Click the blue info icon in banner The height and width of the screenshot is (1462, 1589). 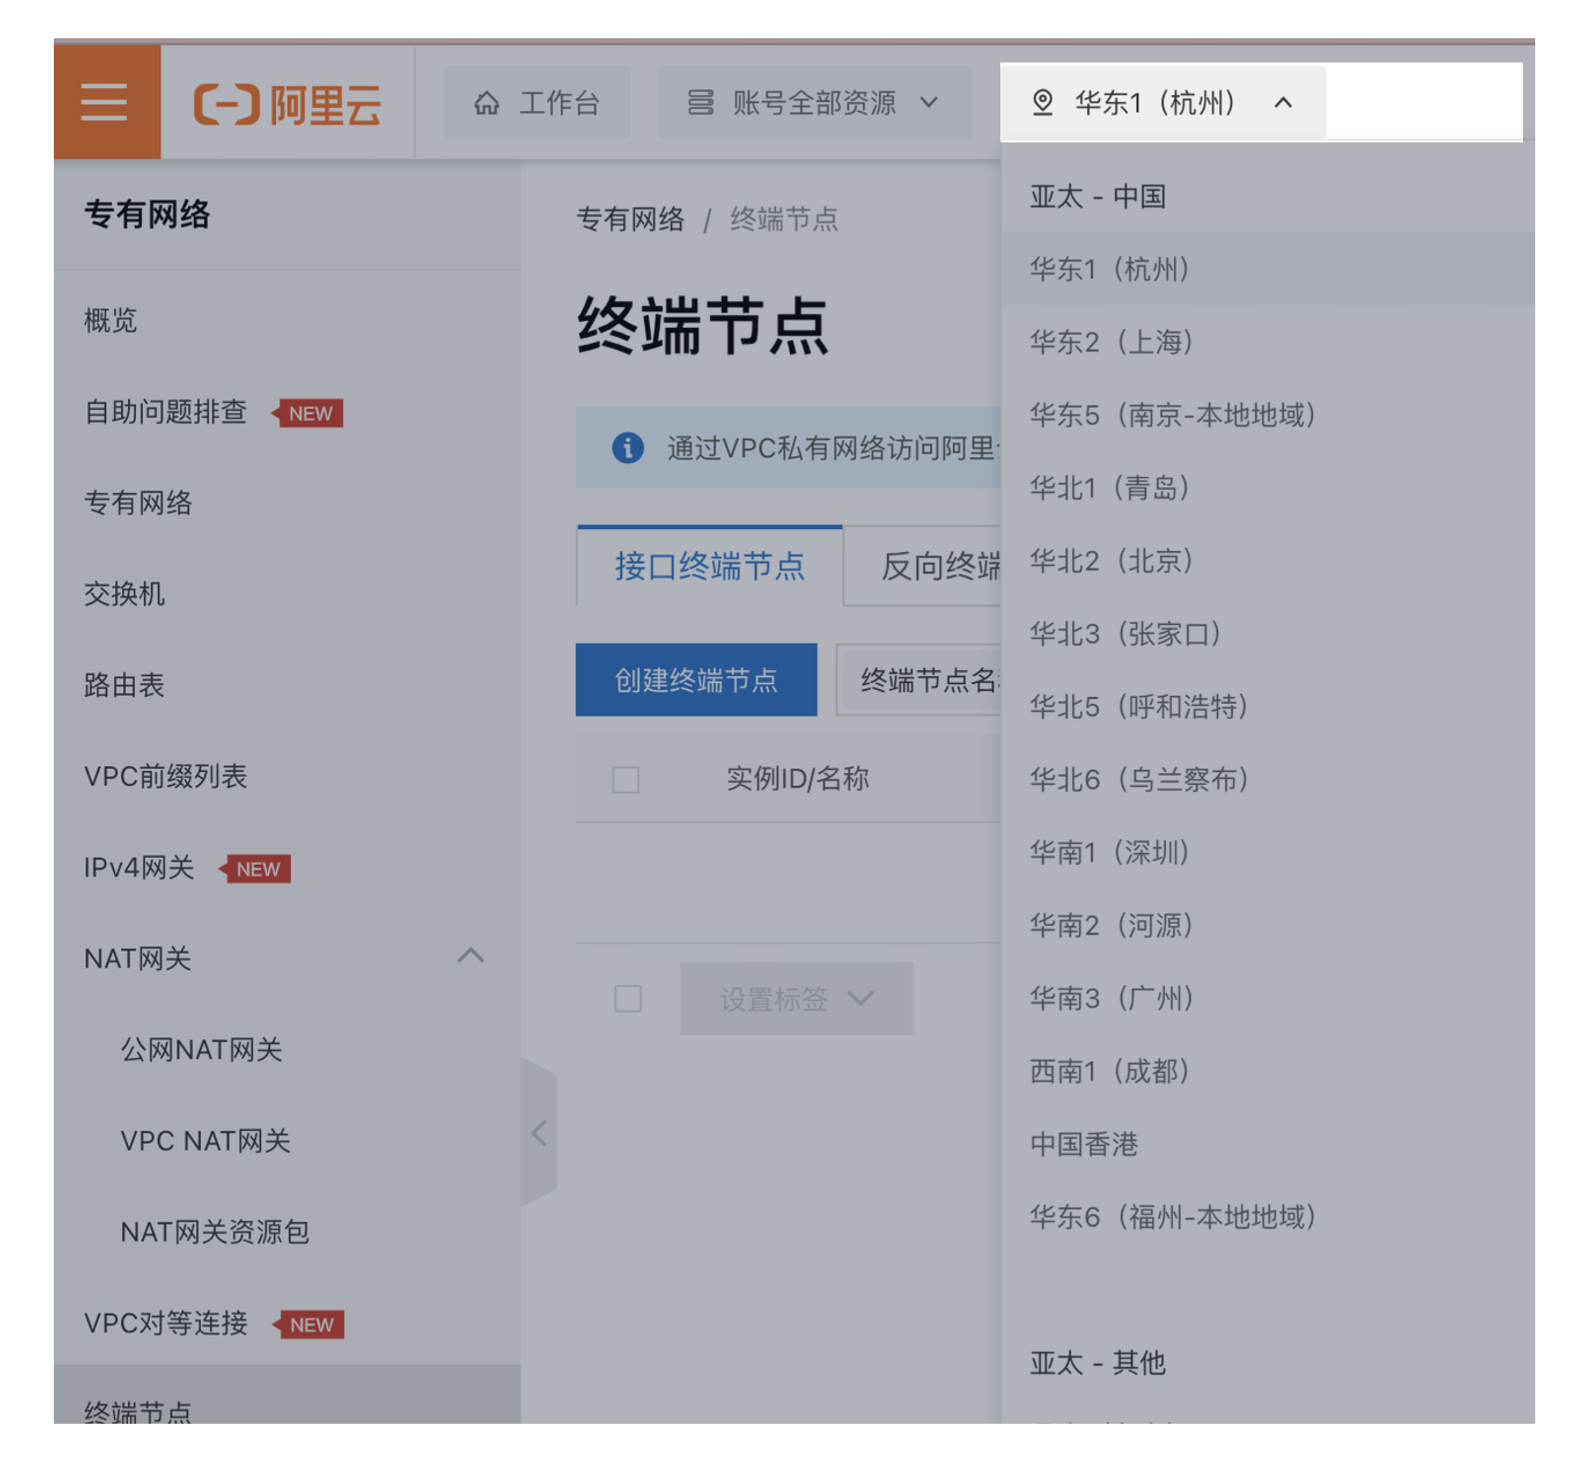tap(627, 449)
